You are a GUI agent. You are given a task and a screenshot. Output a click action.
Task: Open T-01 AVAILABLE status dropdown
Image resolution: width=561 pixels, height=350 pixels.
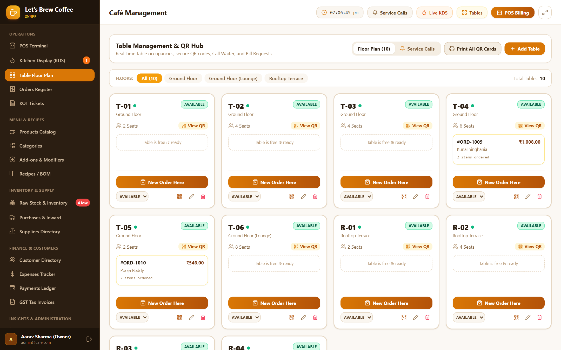132,197
